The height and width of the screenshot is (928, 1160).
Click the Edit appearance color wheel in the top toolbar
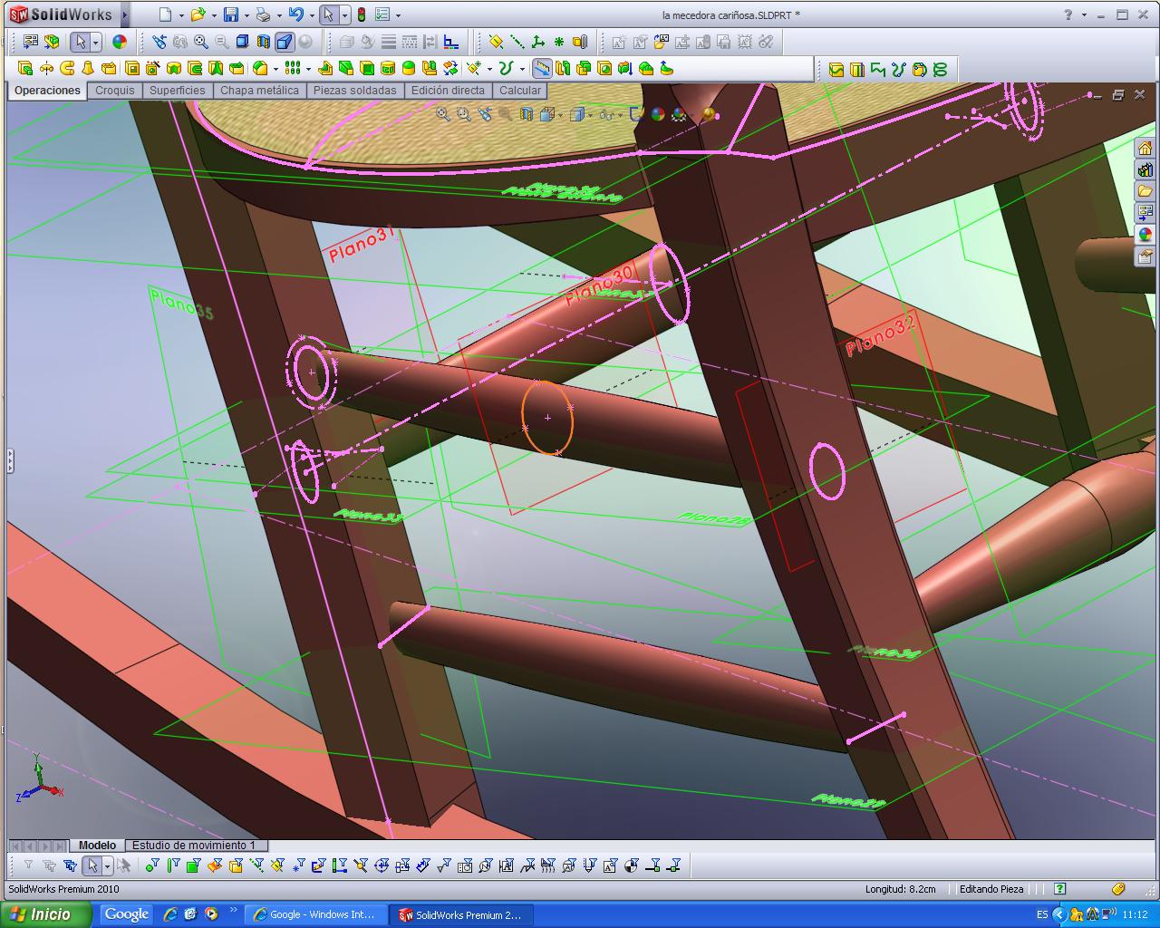(x=120, y=42)
